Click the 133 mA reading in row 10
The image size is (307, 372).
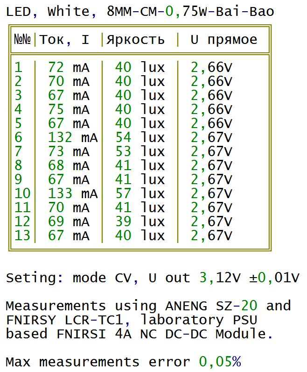coord(73,193)
